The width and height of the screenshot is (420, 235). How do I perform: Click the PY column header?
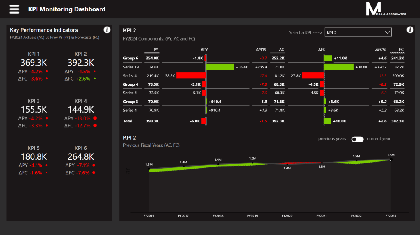click(156, 50)
